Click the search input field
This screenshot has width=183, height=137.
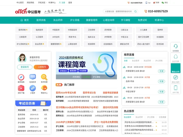coord(118,11)
